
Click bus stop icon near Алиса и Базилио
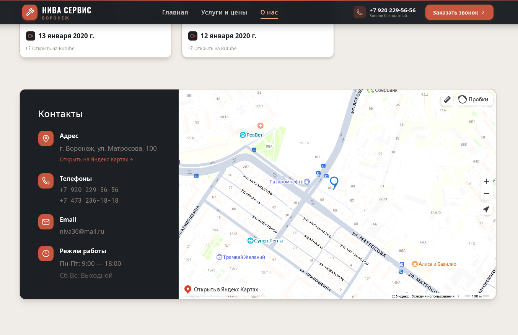[401, 264]
